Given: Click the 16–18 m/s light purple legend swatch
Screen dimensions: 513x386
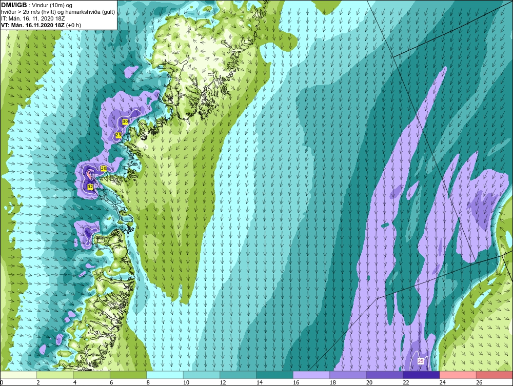Looking at the screenshot, I should click(311, 375).
